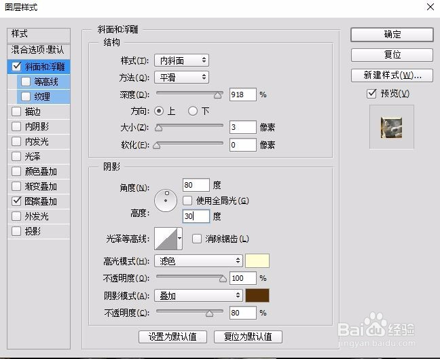Image resolution: width=440 pixels, height=359 pixels.
Task: Enable the 内阴影 checkbox
Action: [x=16, y=126]
